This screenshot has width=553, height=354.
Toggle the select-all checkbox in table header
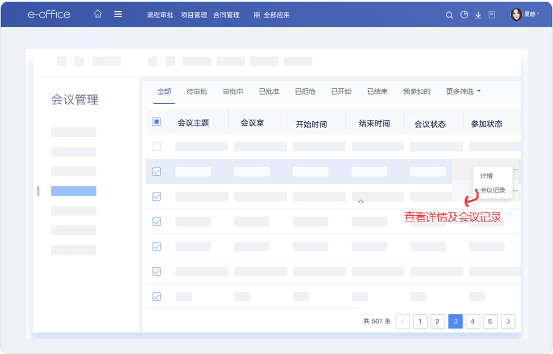point(157,122)
